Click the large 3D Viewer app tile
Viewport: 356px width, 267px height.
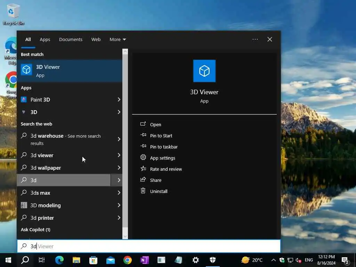[x=204, y=71]
